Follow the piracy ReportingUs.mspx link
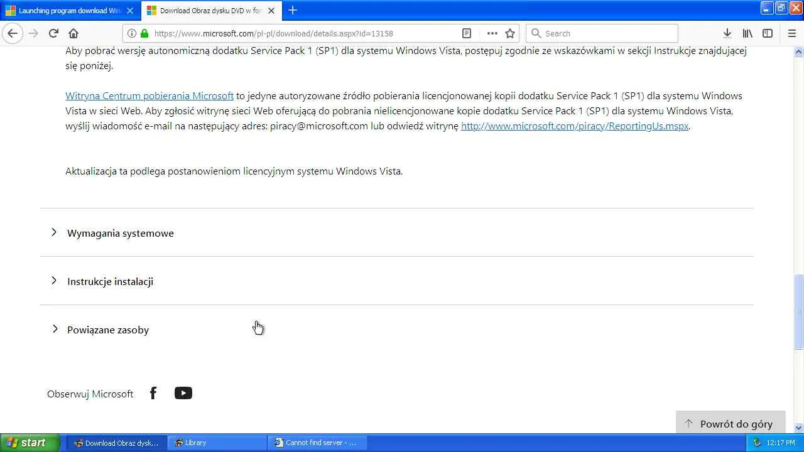This screenshot has height=452, width=804. pos(575,126)
